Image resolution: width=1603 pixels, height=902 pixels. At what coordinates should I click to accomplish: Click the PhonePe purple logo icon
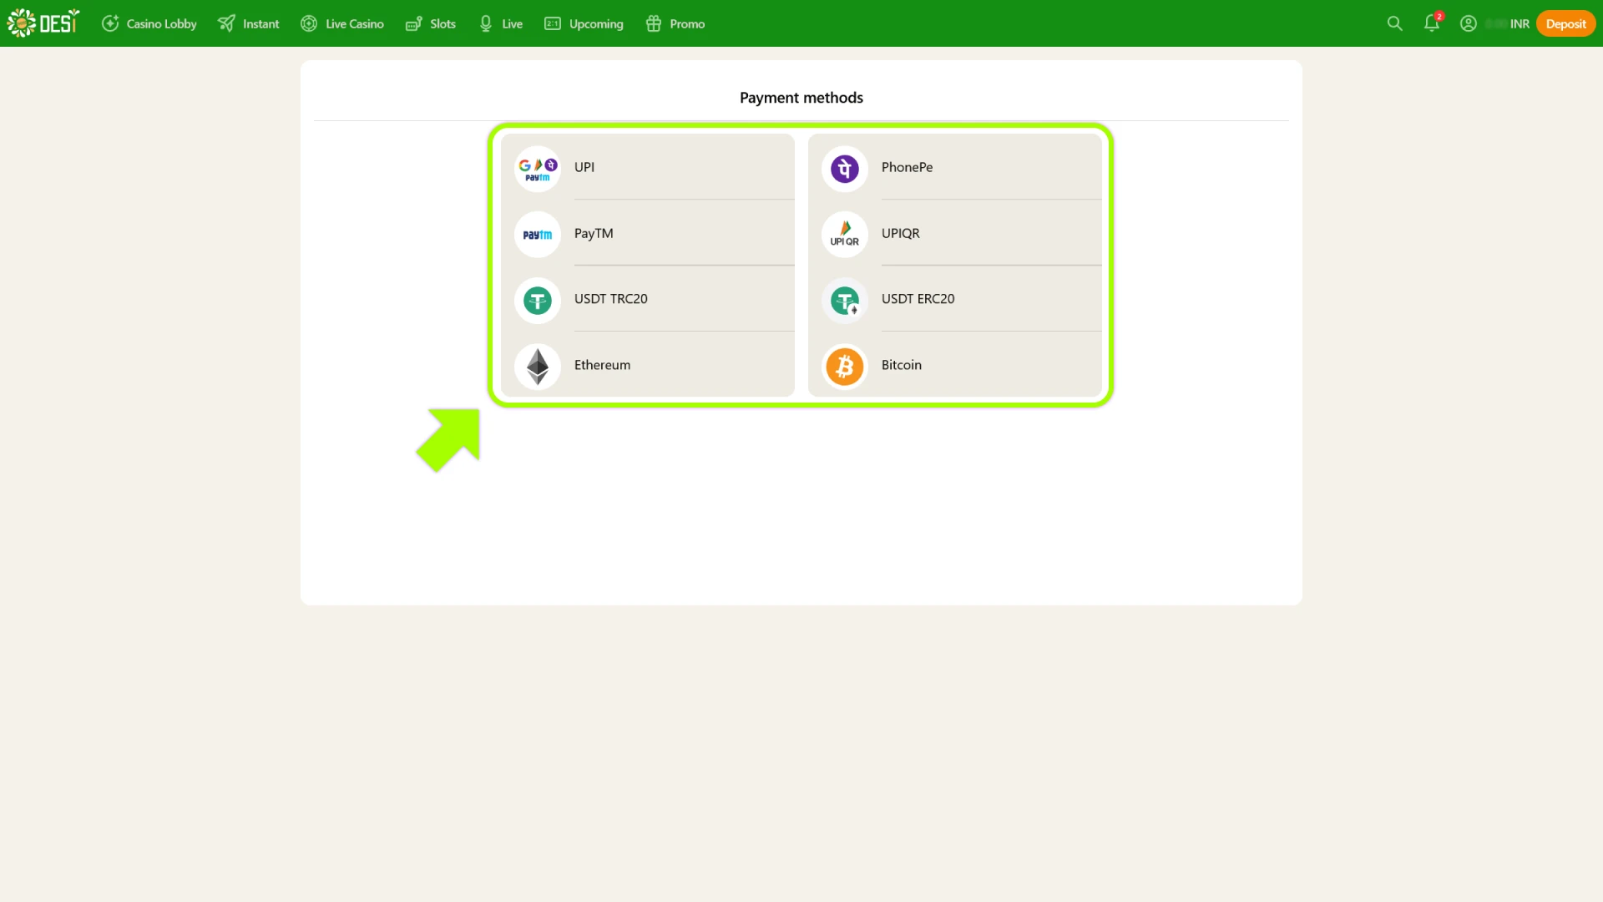[x=844, y=168]
